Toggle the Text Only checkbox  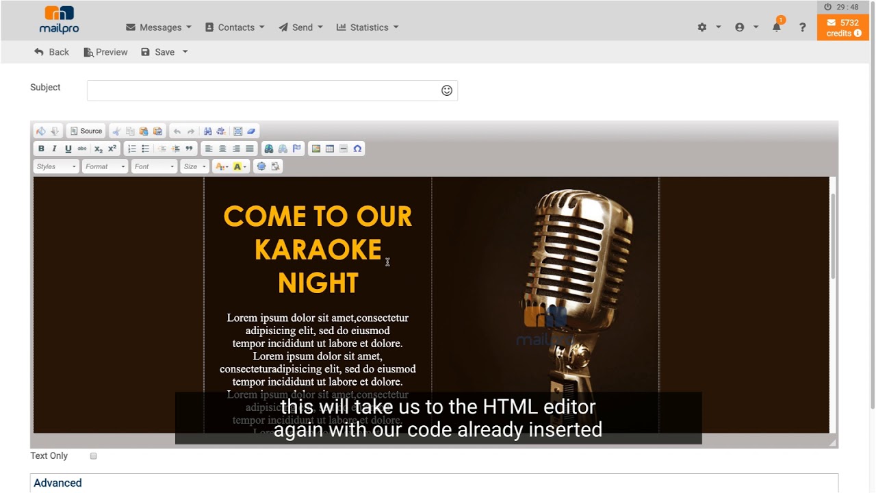coord(94,456)
